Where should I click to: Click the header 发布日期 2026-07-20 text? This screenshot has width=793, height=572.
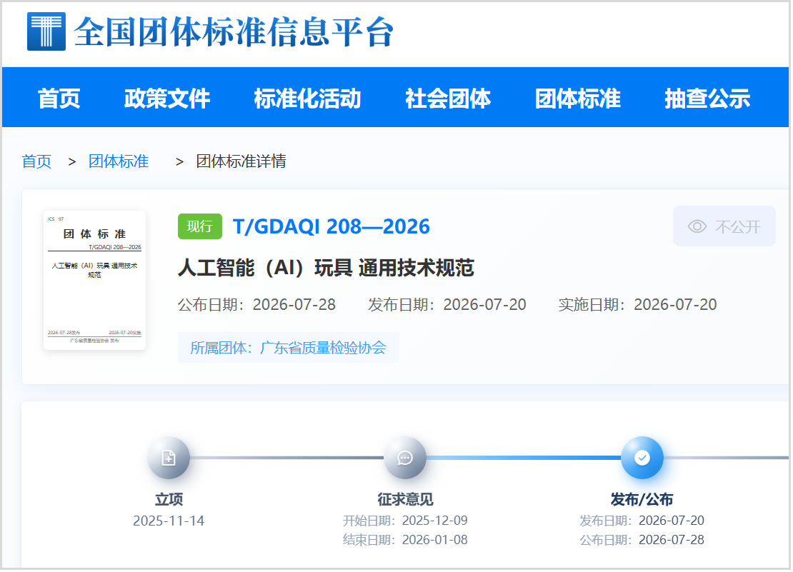[x=447, y=305]
